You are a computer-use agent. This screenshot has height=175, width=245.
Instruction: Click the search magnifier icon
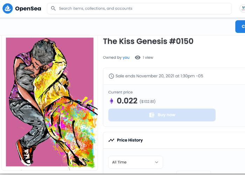(x=54, y=8)
